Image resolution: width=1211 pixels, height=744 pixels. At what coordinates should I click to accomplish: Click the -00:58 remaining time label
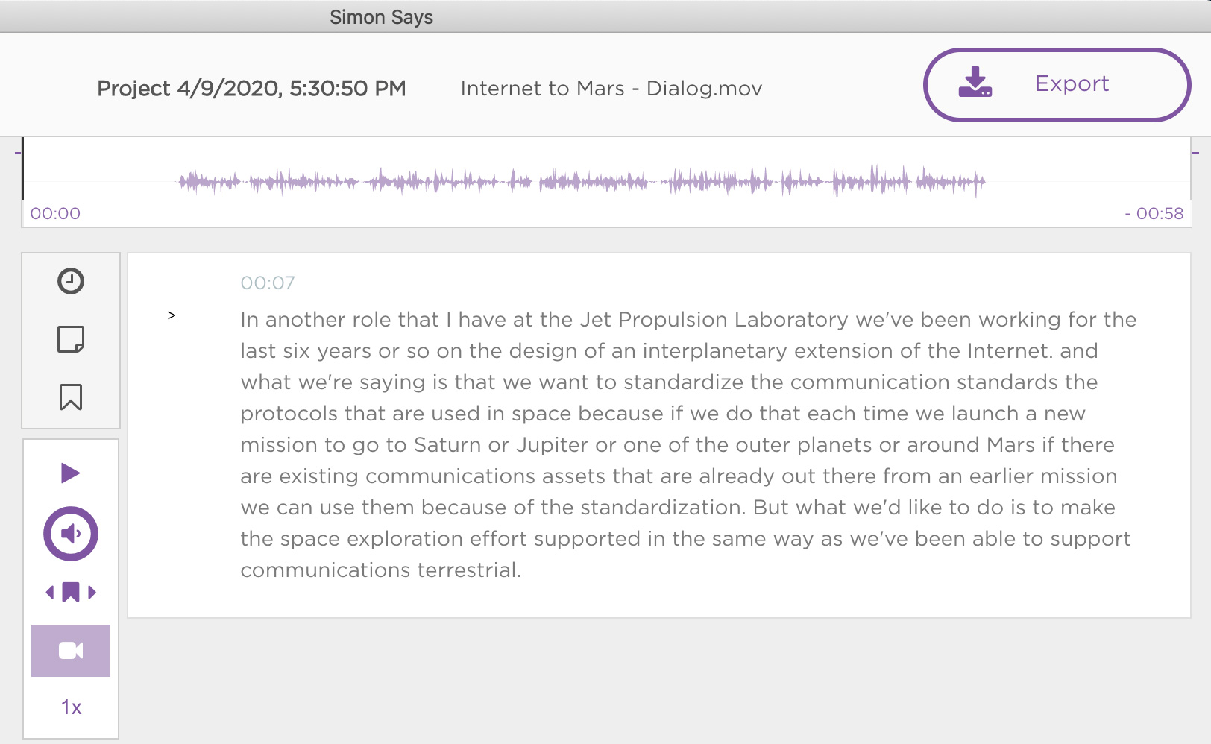[1154, 214]
